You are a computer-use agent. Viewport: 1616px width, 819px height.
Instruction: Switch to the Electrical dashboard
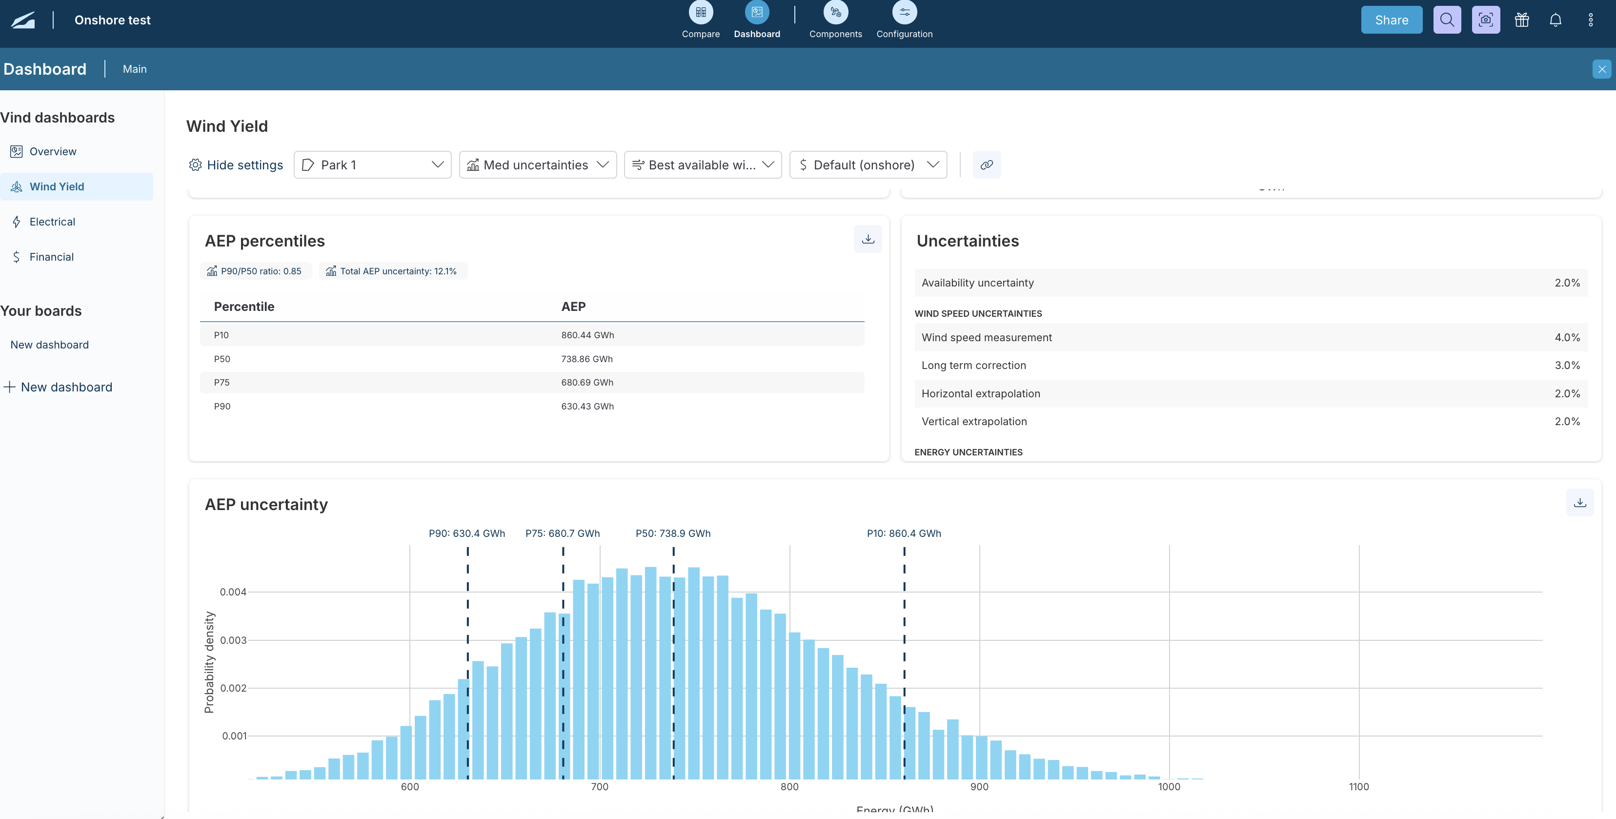(x=52, y=222)
